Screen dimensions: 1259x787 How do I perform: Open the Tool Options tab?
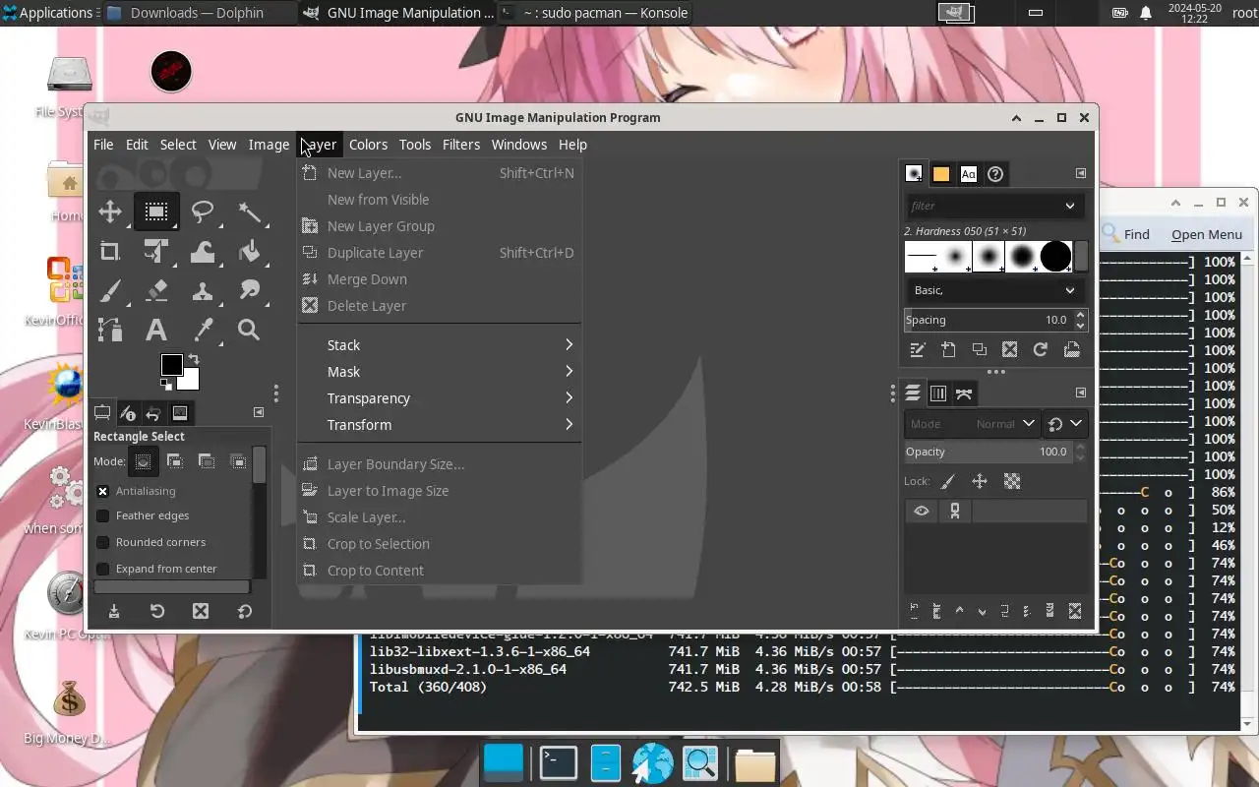pyautogui.click(x=102, y=413)
